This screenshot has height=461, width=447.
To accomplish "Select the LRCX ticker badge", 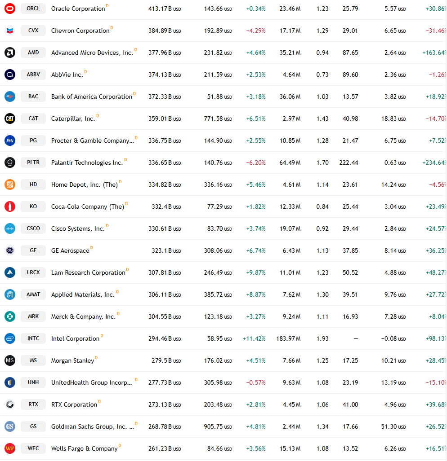I will [x=33, y=272].
